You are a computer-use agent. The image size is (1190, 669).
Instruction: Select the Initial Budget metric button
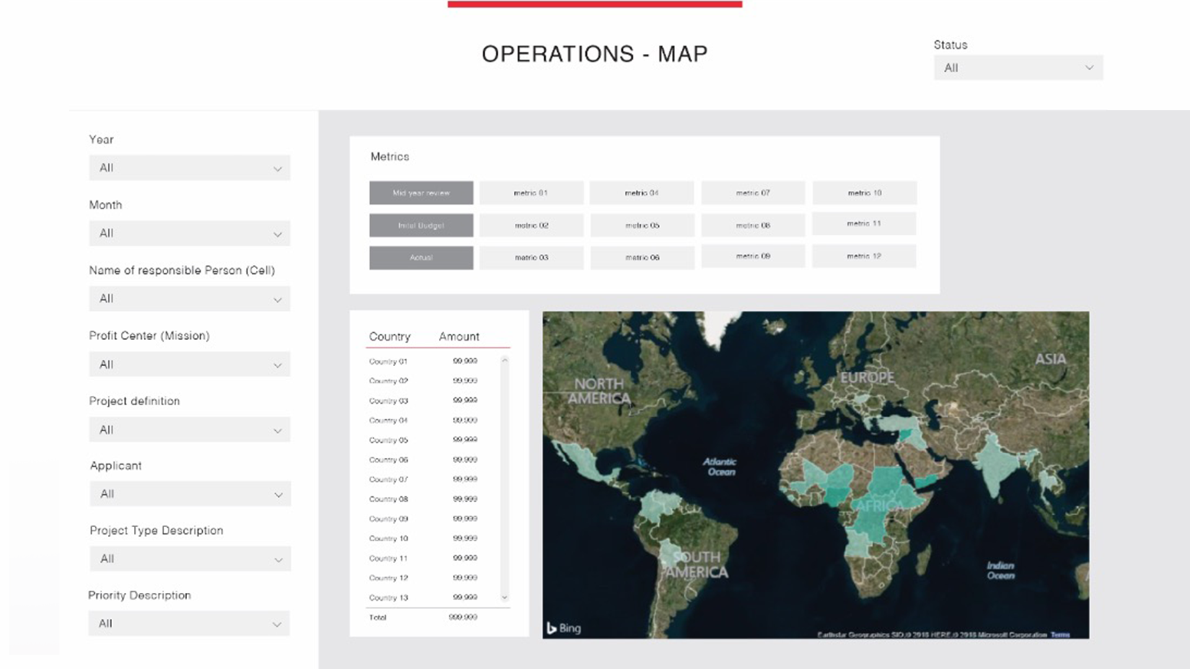421,225
